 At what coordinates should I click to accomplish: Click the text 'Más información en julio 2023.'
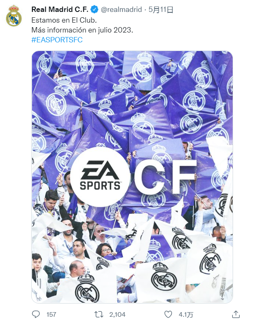82,30
